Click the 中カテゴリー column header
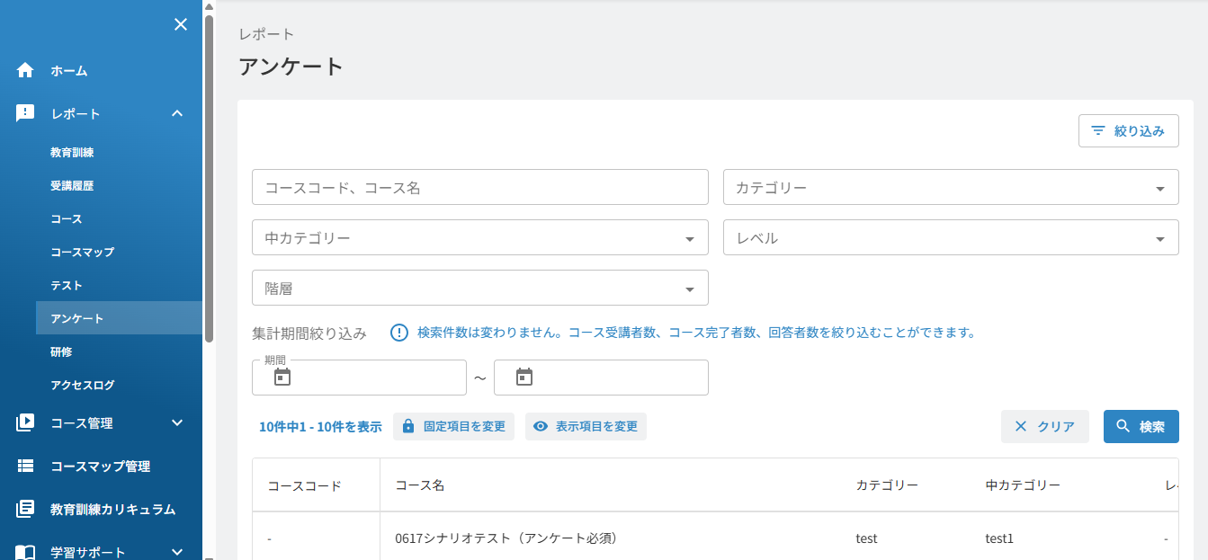This screenshot has width=1208, height=560. click(1023, 485)
